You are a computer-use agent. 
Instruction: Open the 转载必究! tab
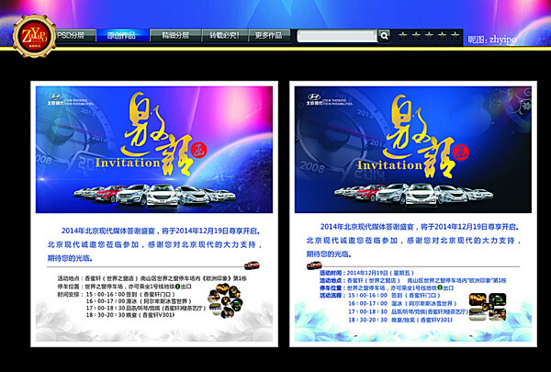click(x=225, y=35)
